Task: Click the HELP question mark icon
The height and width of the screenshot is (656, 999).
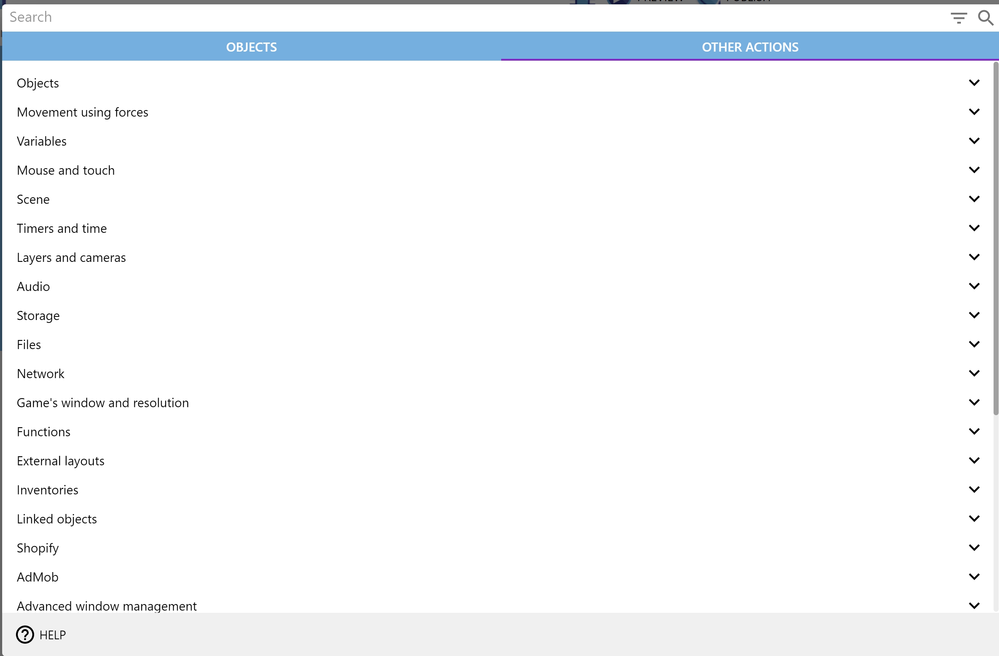Action: pos(24,635)
